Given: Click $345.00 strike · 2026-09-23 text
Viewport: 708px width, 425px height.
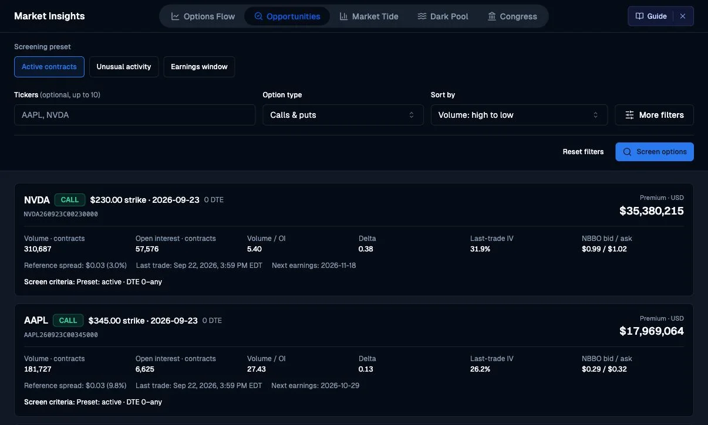Looking at the screenshot, I should pos(143,320).
